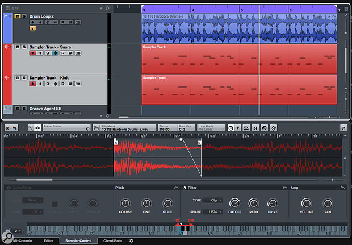
Task: Open lower zone setup gear icon
Action: pos(131,240)
